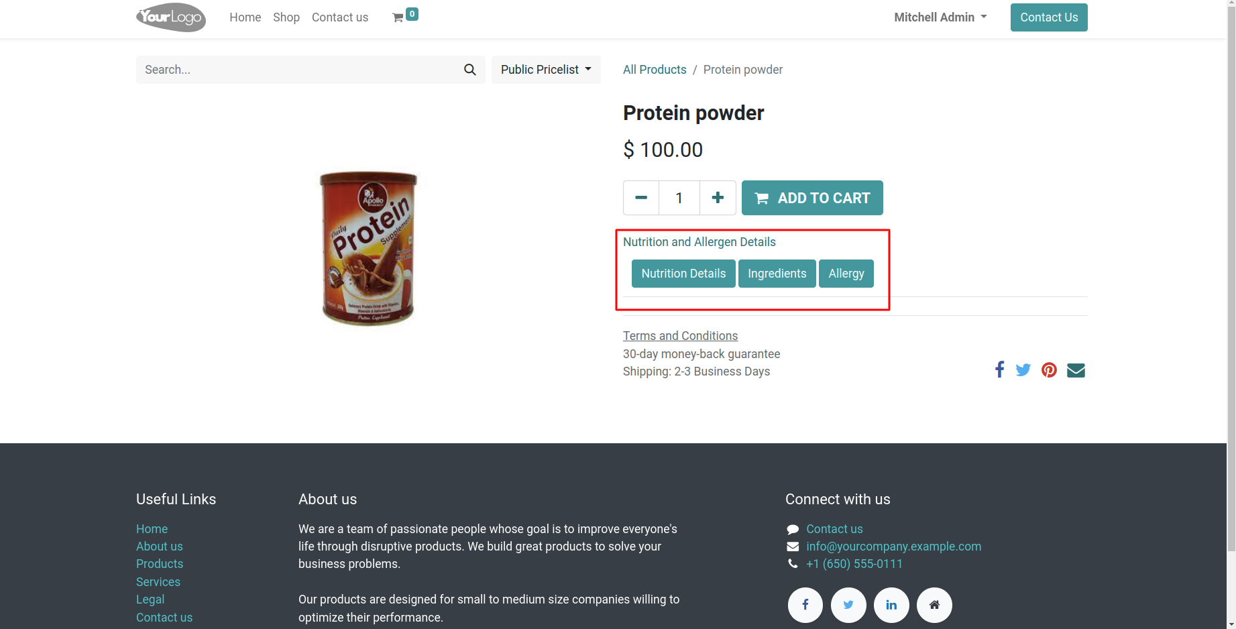Share product on Pinterest
The image size is (1236, 629).
(1049, 370)
